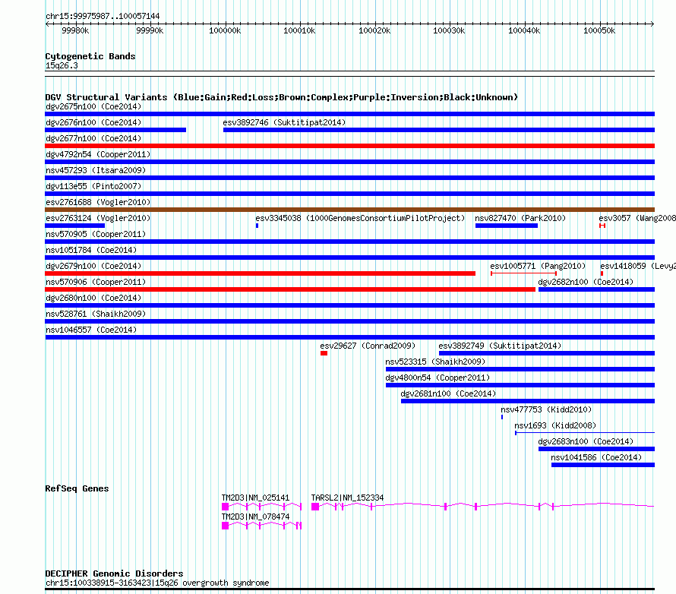Open dgv2681n100 (Coe2014) variant label
The image size is (676, 594).
click(448, 393)
